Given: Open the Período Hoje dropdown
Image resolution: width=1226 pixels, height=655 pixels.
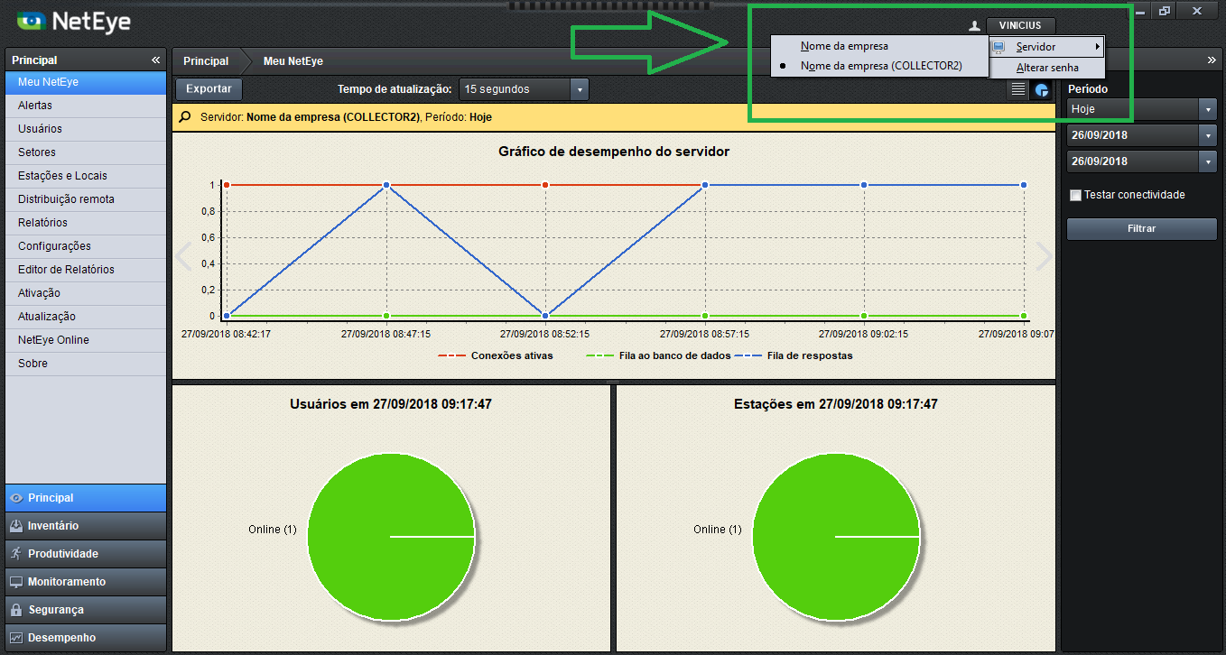Looking at the screenshot, I should point(1142,108).
